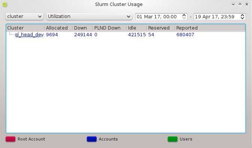Increase the start date with up arrow
This screenshot has height=148, width=252.
point(184,15)
